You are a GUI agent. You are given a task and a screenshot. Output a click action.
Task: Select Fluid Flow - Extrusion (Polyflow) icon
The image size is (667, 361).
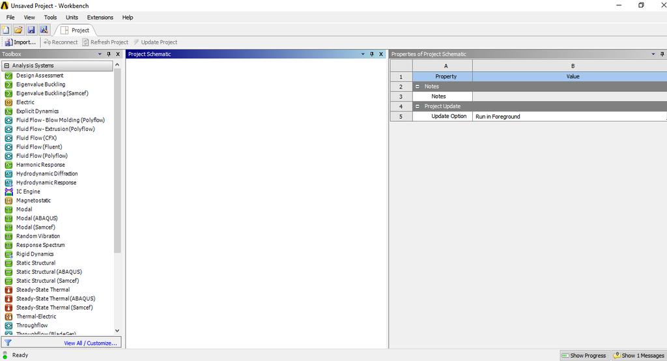(x=8, y=129)
